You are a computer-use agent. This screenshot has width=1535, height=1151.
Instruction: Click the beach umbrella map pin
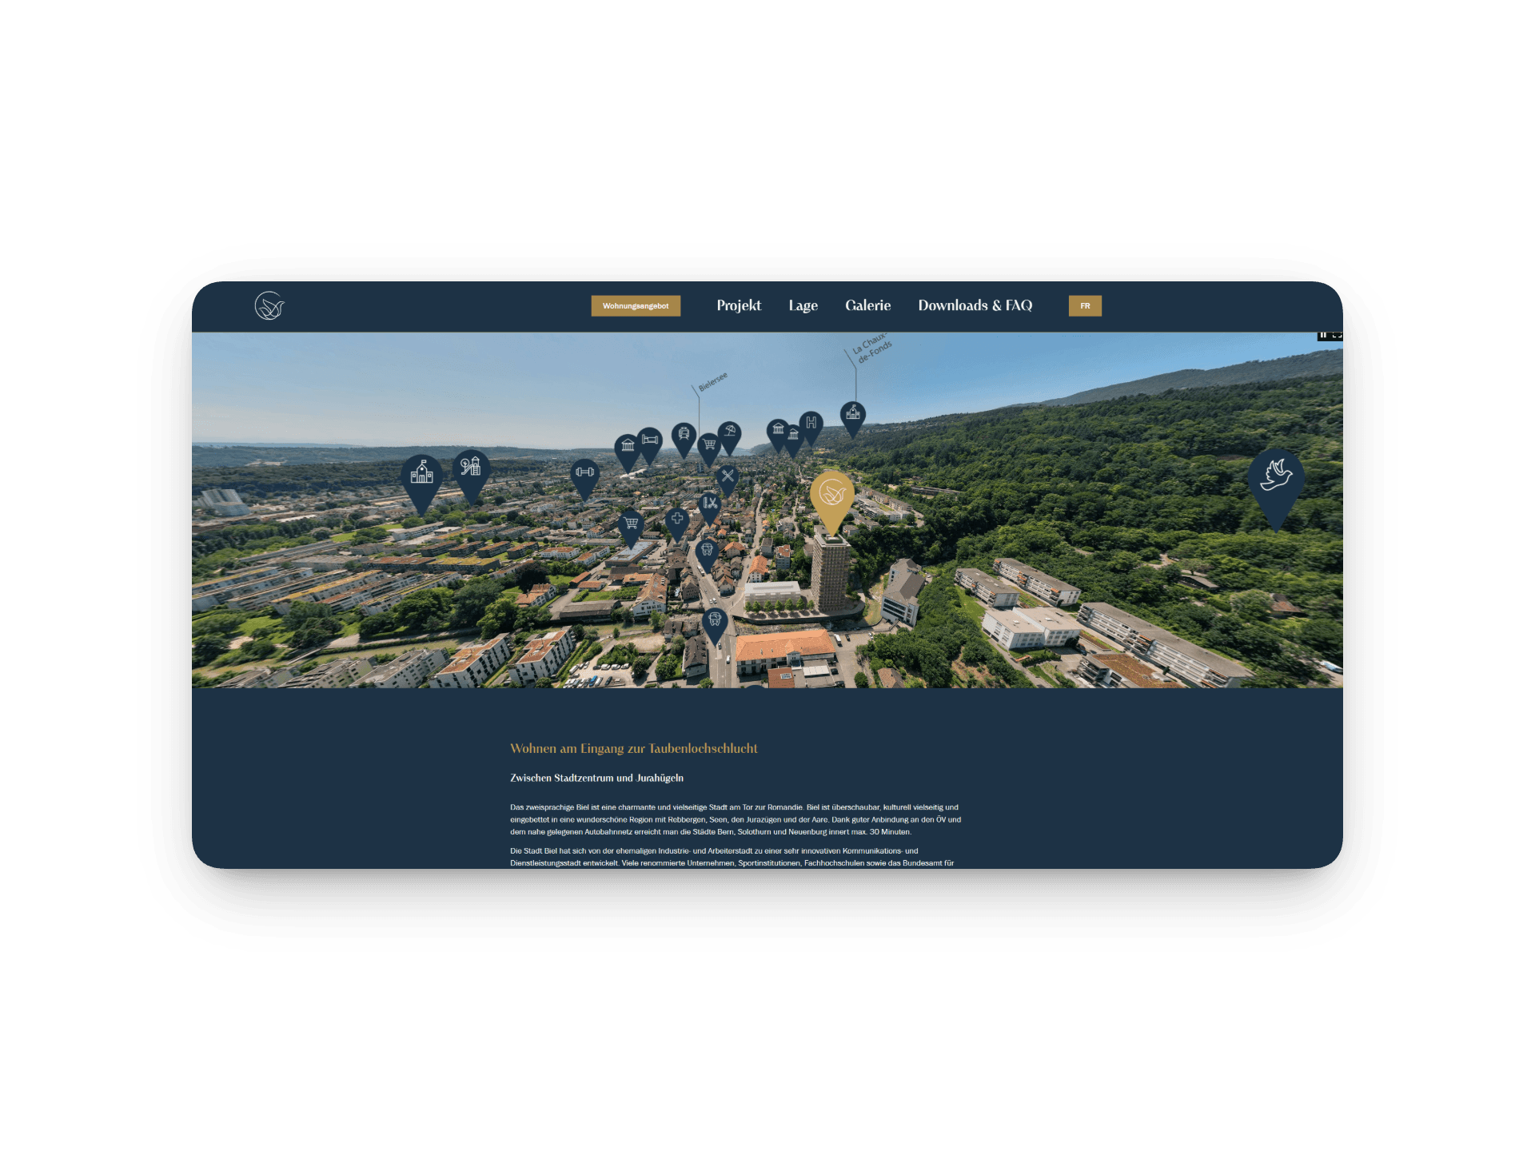tap(729, 432)
